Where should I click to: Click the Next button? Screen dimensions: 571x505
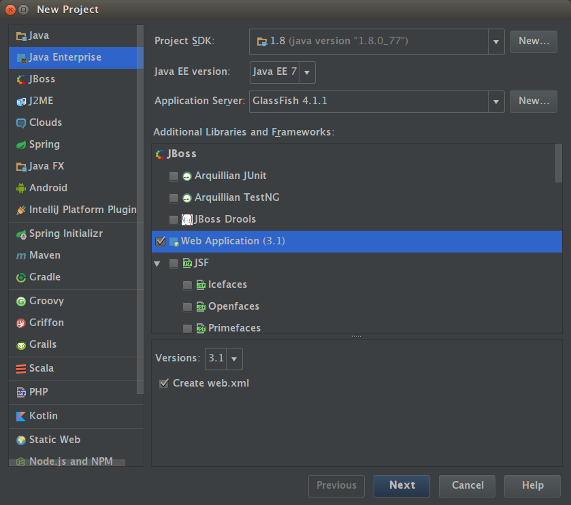(402, 486)
